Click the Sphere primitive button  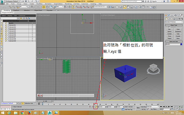pos(170,32)
